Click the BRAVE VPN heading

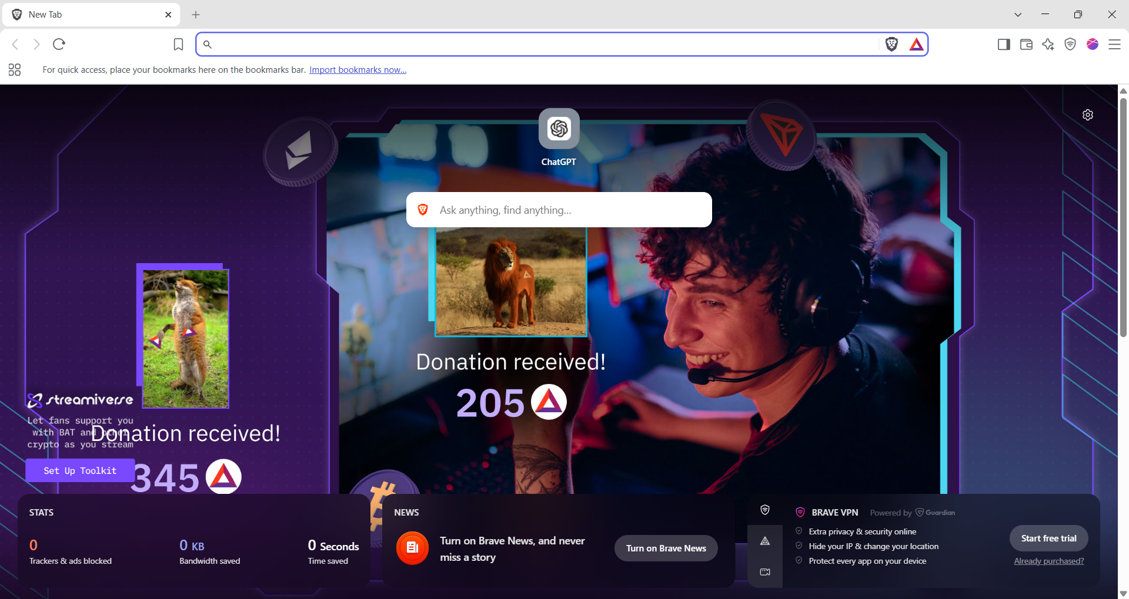click(835, 512)
